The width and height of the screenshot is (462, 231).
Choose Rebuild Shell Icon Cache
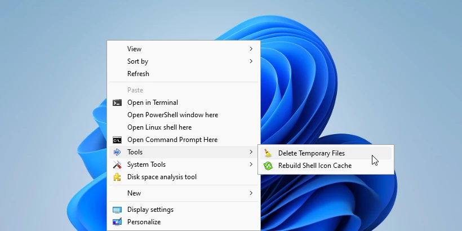326,166
